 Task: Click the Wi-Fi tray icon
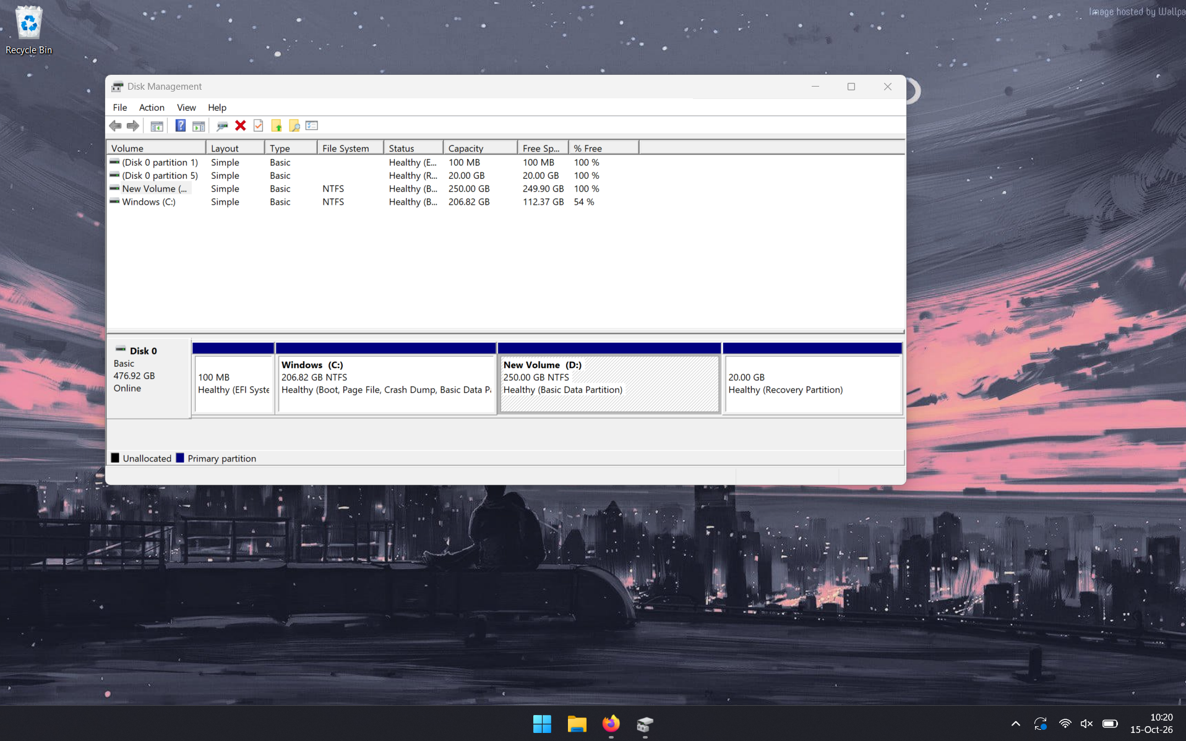pyautogui.click(x=1065, y=724)
